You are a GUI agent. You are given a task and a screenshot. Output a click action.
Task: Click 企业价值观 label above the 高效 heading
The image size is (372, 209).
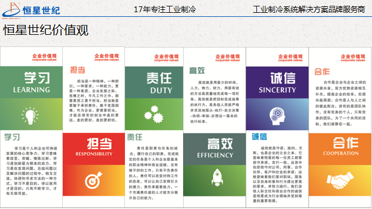(x=227, y=57)
